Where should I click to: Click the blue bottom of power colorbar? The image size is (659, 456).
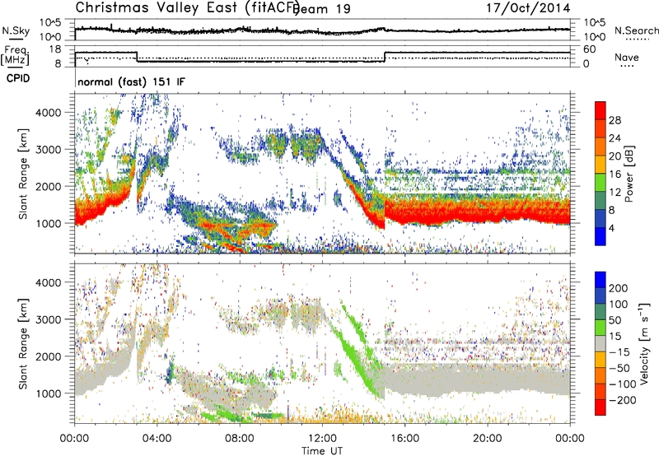click(x=601, y=236)
